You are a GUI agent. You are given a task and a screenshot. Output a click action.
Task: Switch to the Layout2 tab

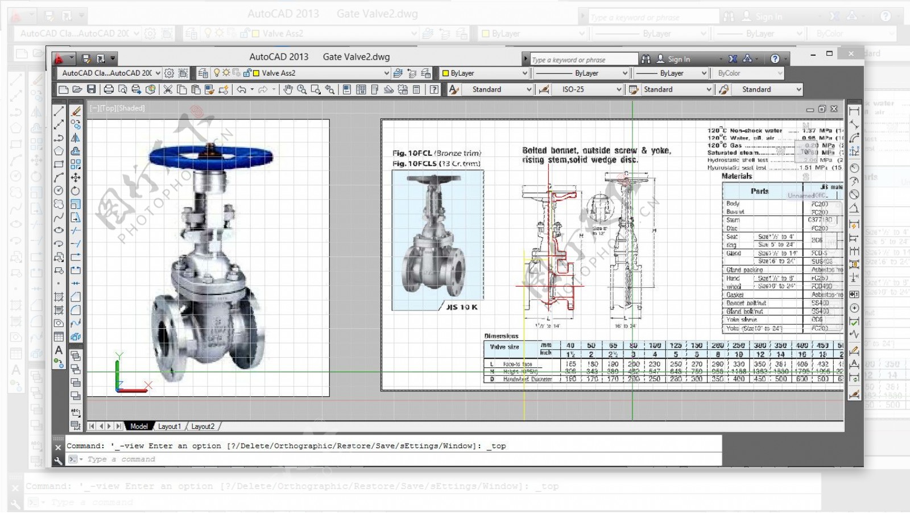[x=203, y=426]
